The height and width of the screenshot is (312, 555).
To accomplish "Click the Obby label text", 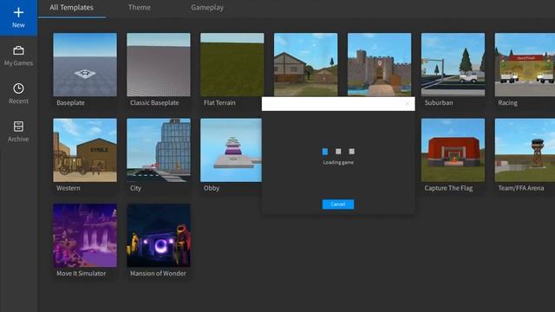I will 212,188.
